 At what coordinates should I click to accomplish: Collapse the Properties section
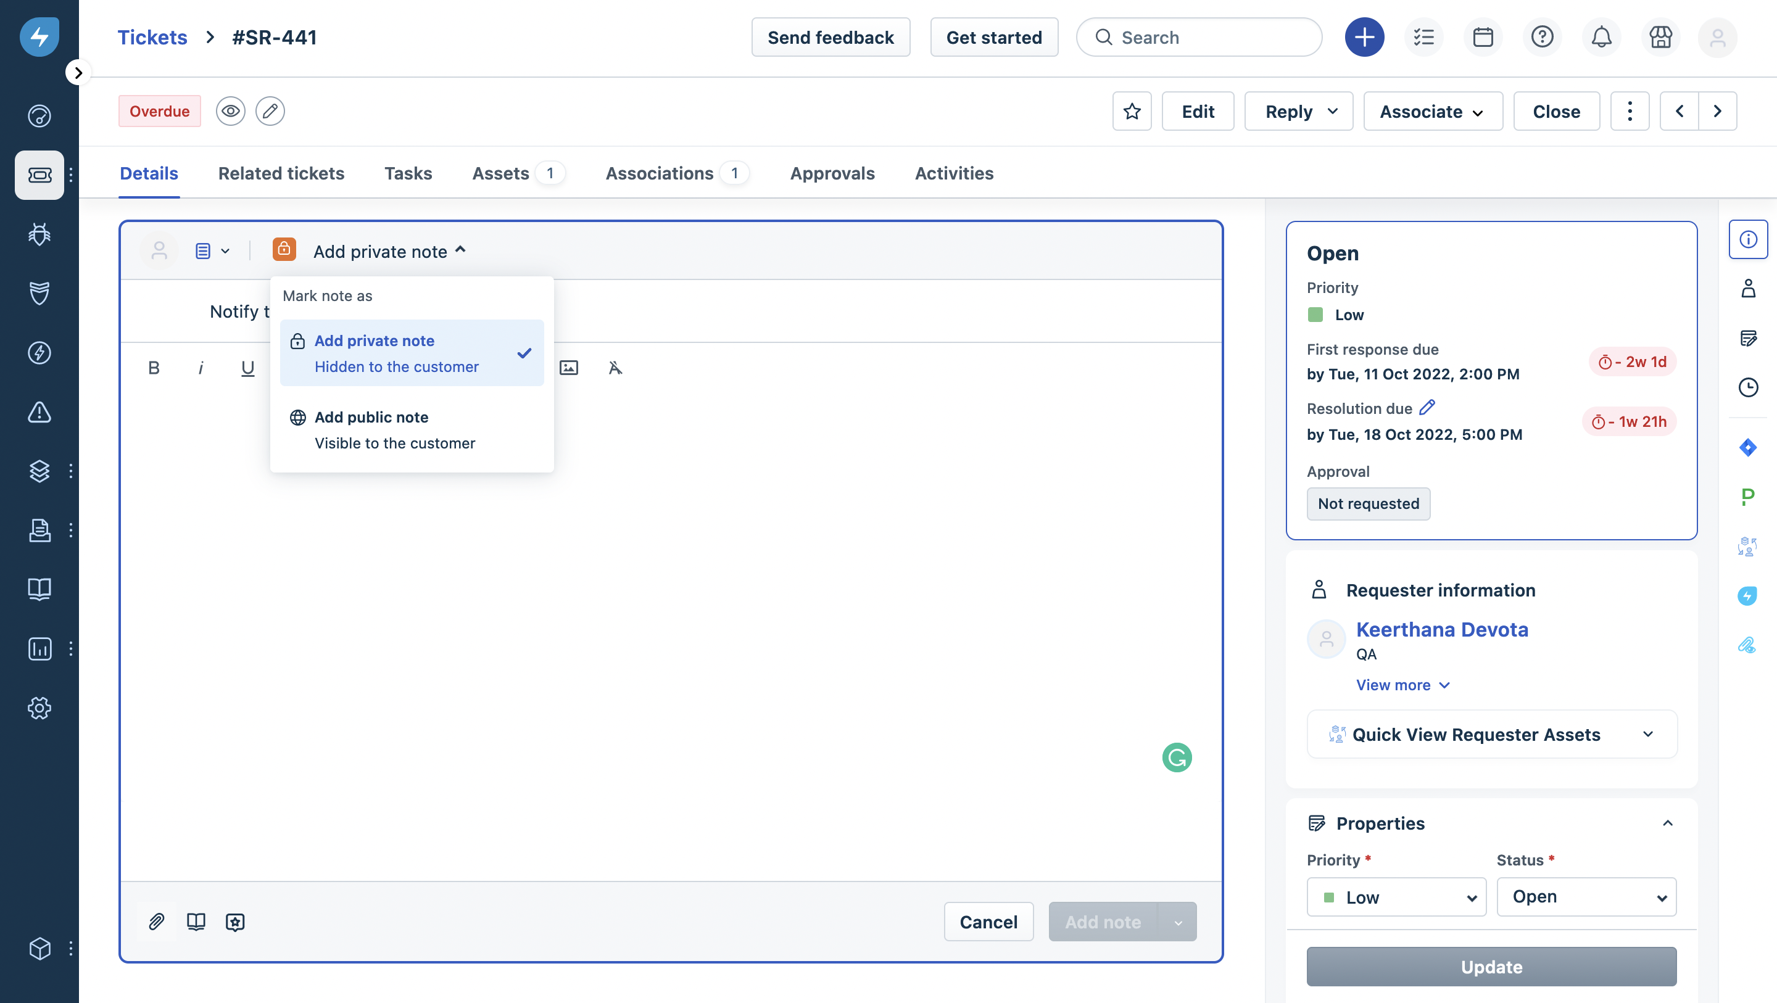click(x=1668, y=823)
